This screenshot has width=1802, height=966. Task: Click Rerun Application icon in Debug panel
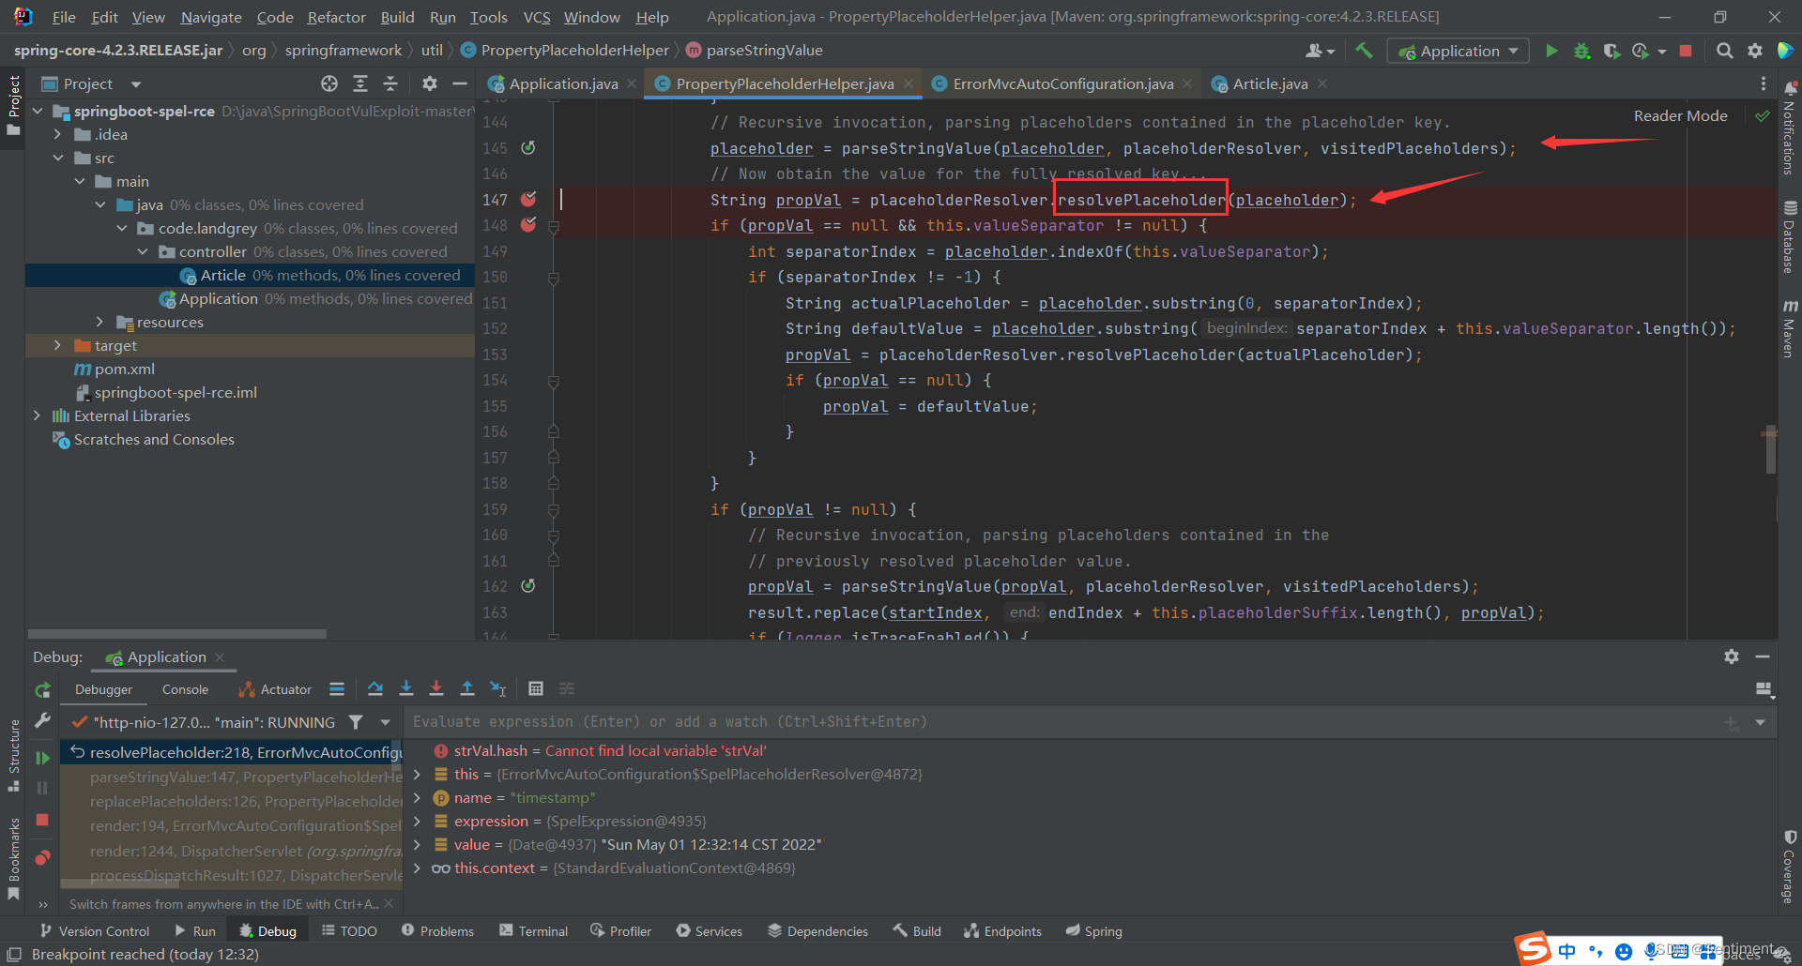click(42, 690)
